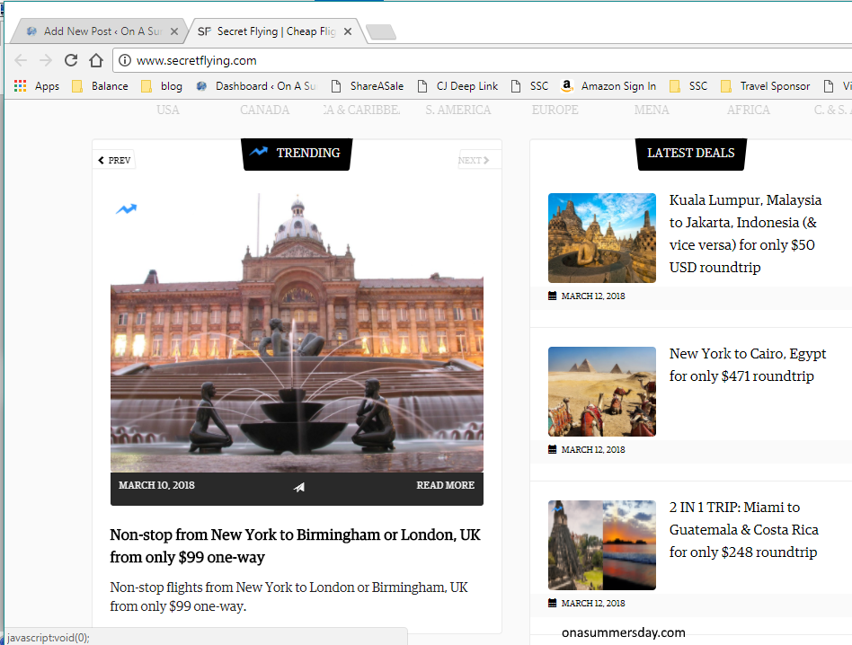This screenshot has width=852, height=645.
Task: Close the Add New Post tab
Action: 173,31
